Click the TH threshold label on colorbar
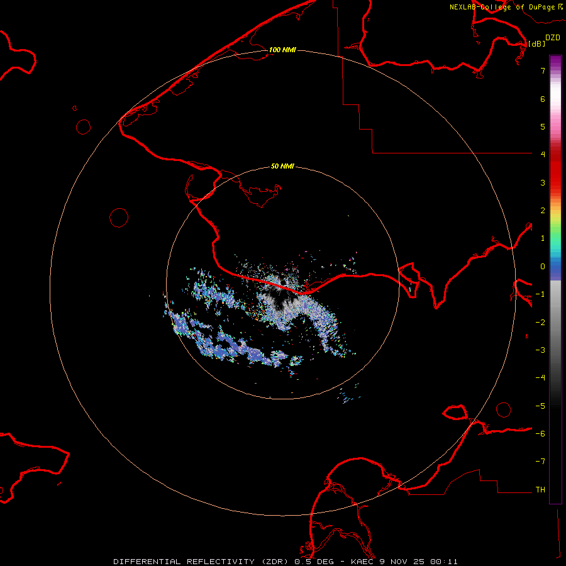 540,490
